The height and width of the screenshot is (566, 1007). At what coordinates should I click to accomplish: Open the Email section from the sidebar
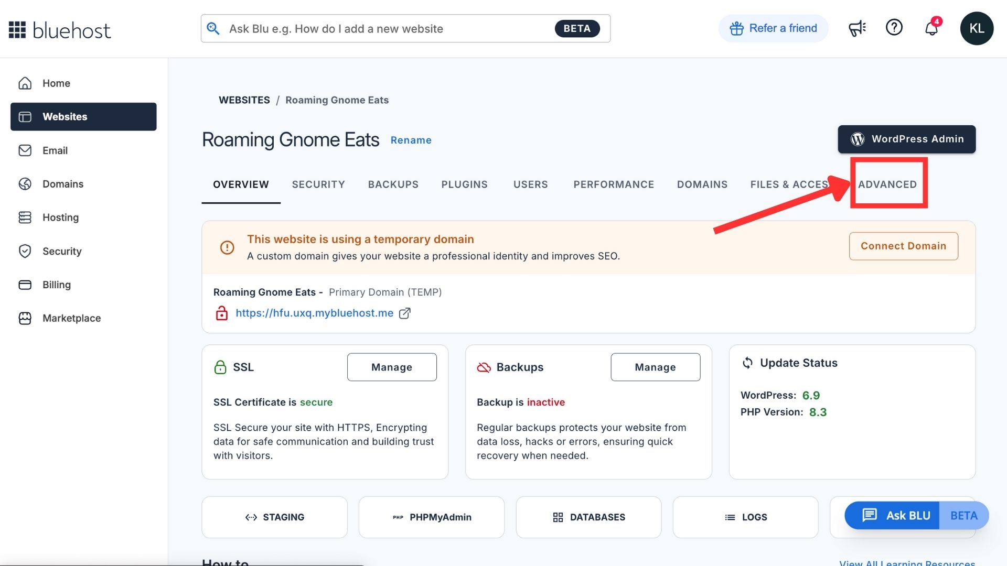coord(55,150)
